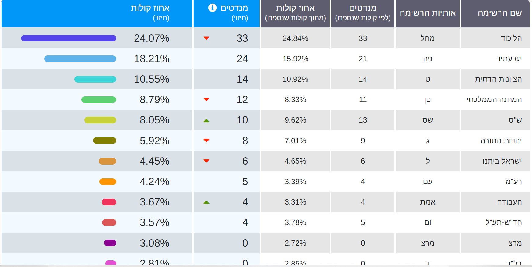Viewport: 532px width, 267px height.
Task: Click the party name יש עתיד
Action: pyautogui.click(x=509, y=59)
